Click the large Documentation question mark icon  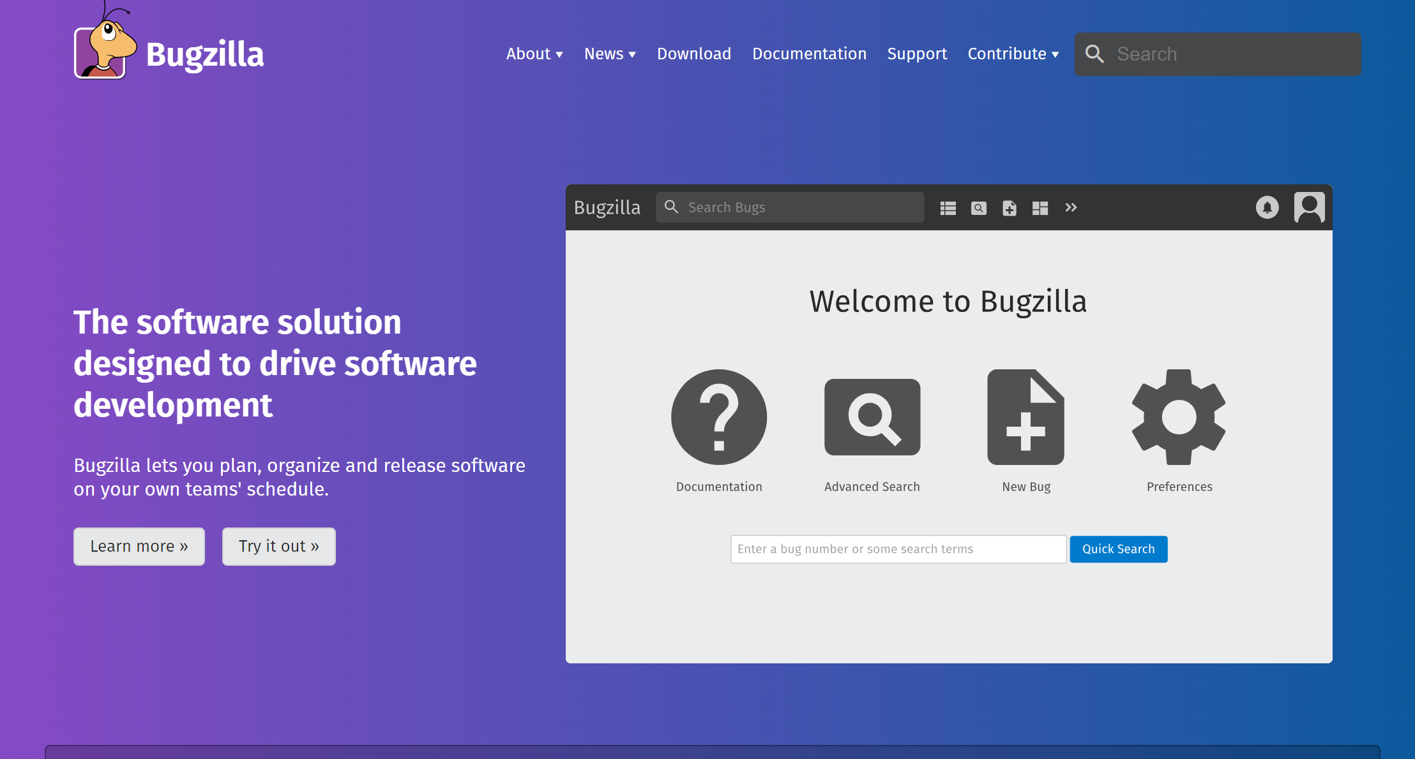tap(719, 417)
